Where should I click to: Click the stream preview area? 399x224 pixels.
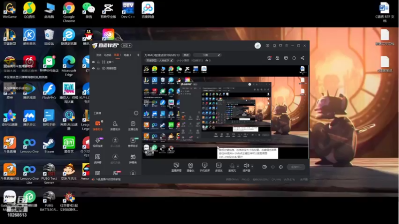click(x=225, y=112)
